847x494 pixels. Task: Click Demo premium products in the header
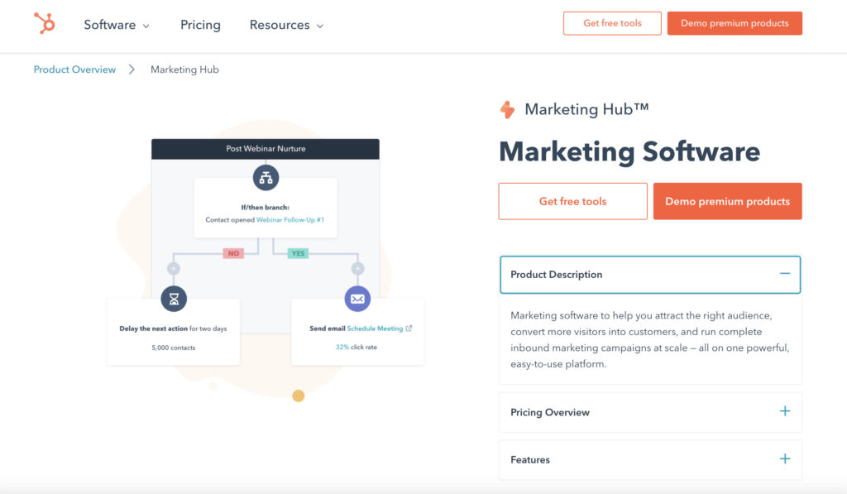(735, 23)
